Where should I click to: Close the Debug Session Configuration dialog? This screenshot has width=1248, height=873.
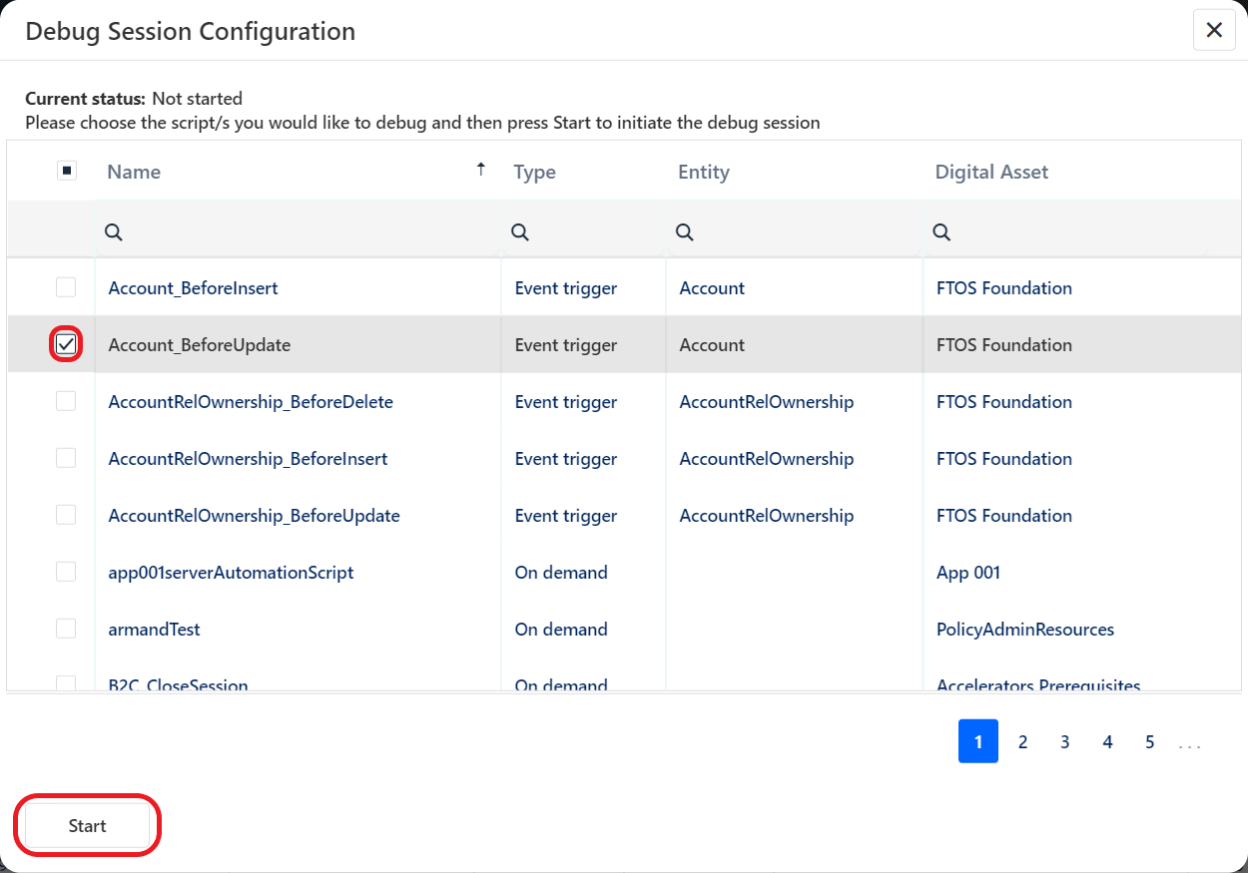(1214, 30)
